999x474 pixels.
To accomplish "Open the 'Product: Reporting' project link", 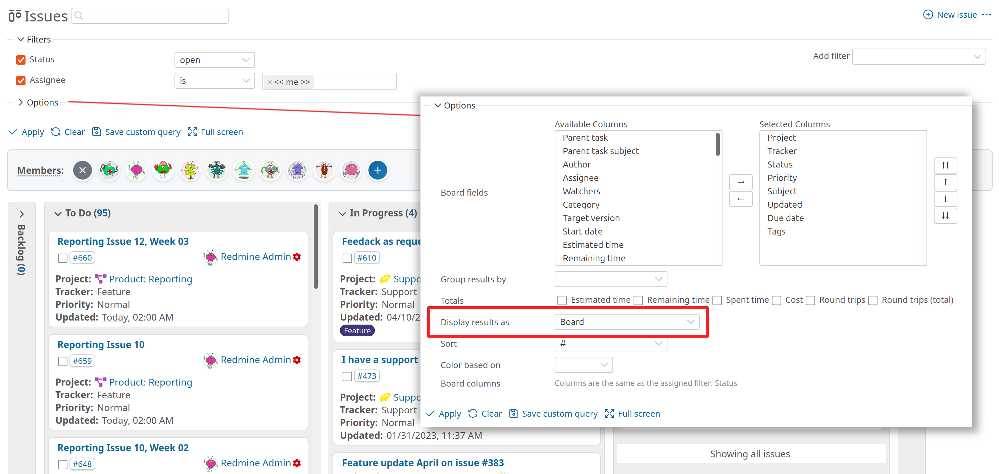I will [x=150, y=279].
